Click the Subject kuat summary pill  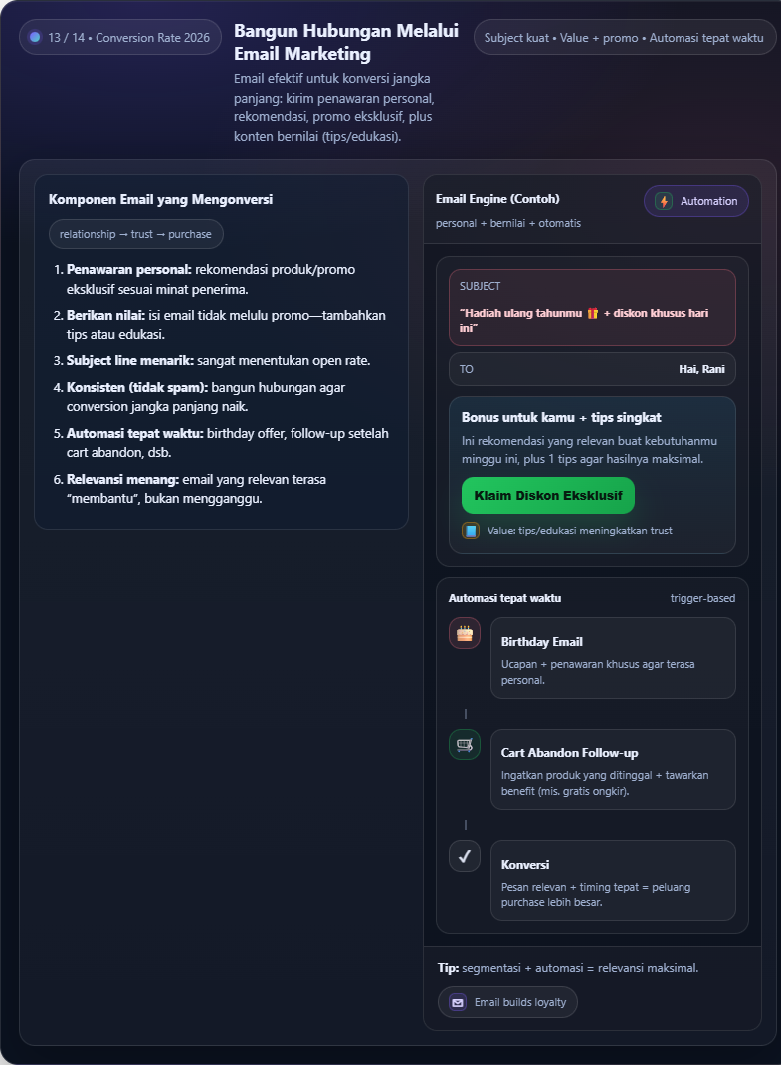pyautogui.click(x=625, y=38)
